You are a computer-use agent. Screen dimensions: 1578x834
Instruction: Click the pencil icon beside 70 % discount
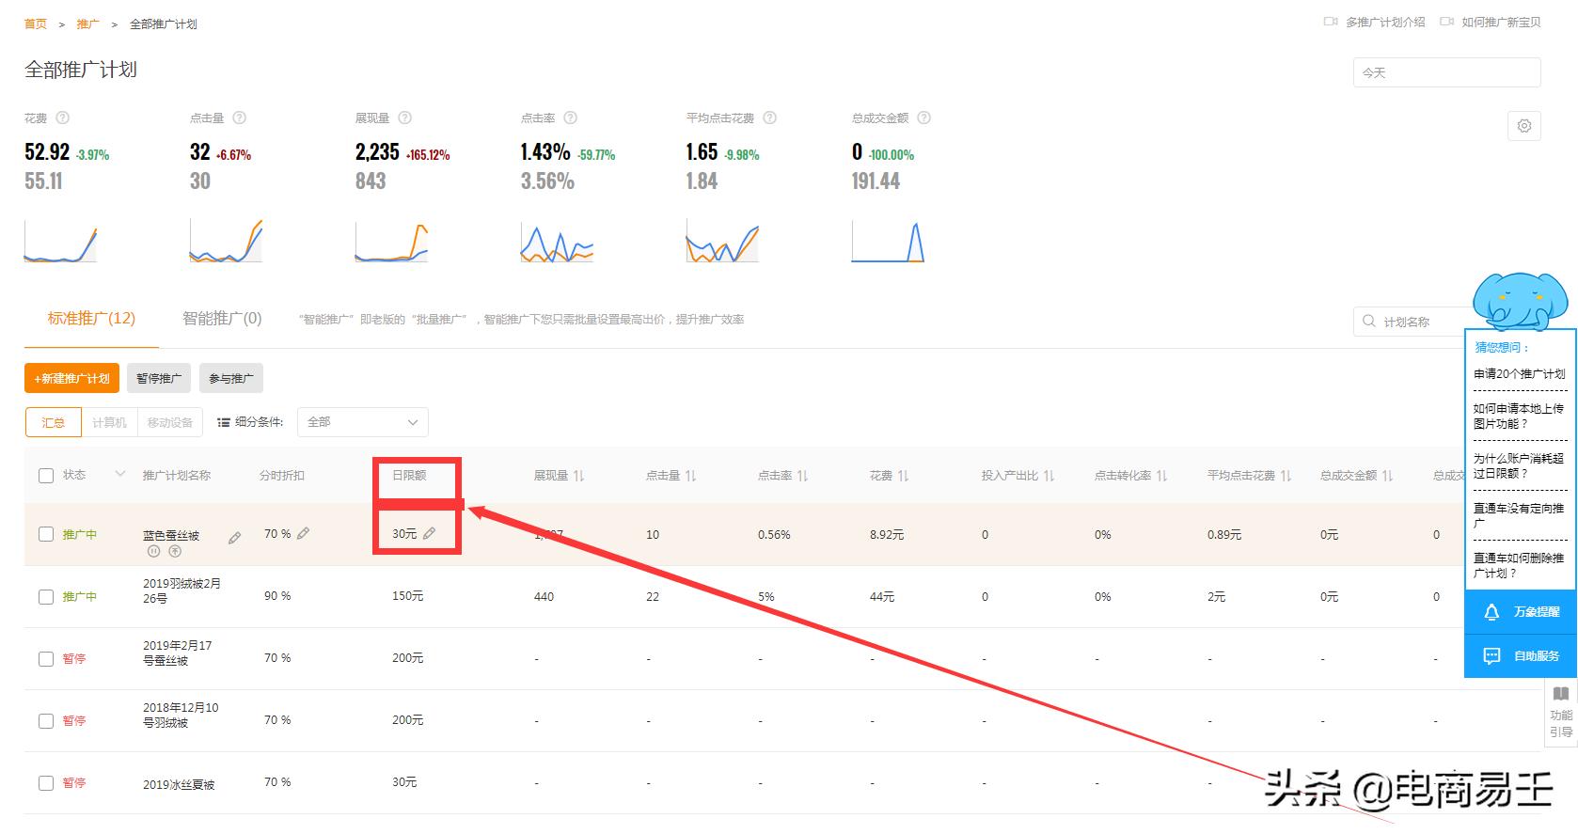[x=303, y=533]
